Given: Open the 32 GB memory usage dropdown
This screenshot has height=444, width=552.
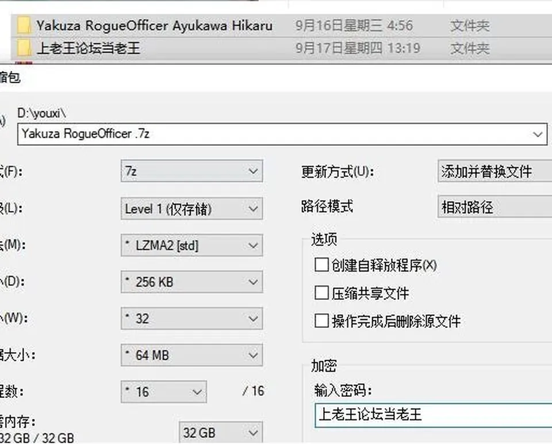Looking at the screenshot, I should click(221, 433).
